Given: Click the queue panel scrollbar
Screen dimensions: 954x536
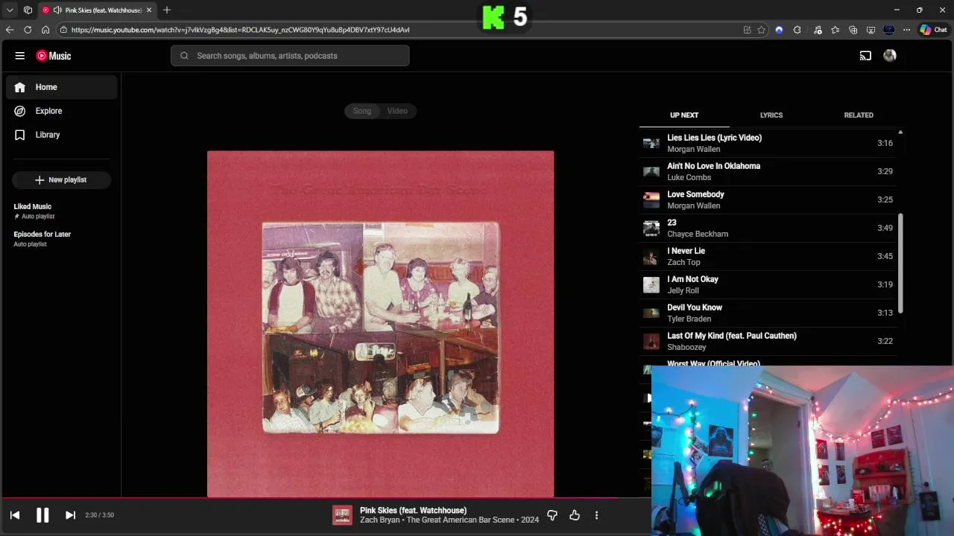Looking at the screenshot, I should pyautogui.click(x=900, y=264).
